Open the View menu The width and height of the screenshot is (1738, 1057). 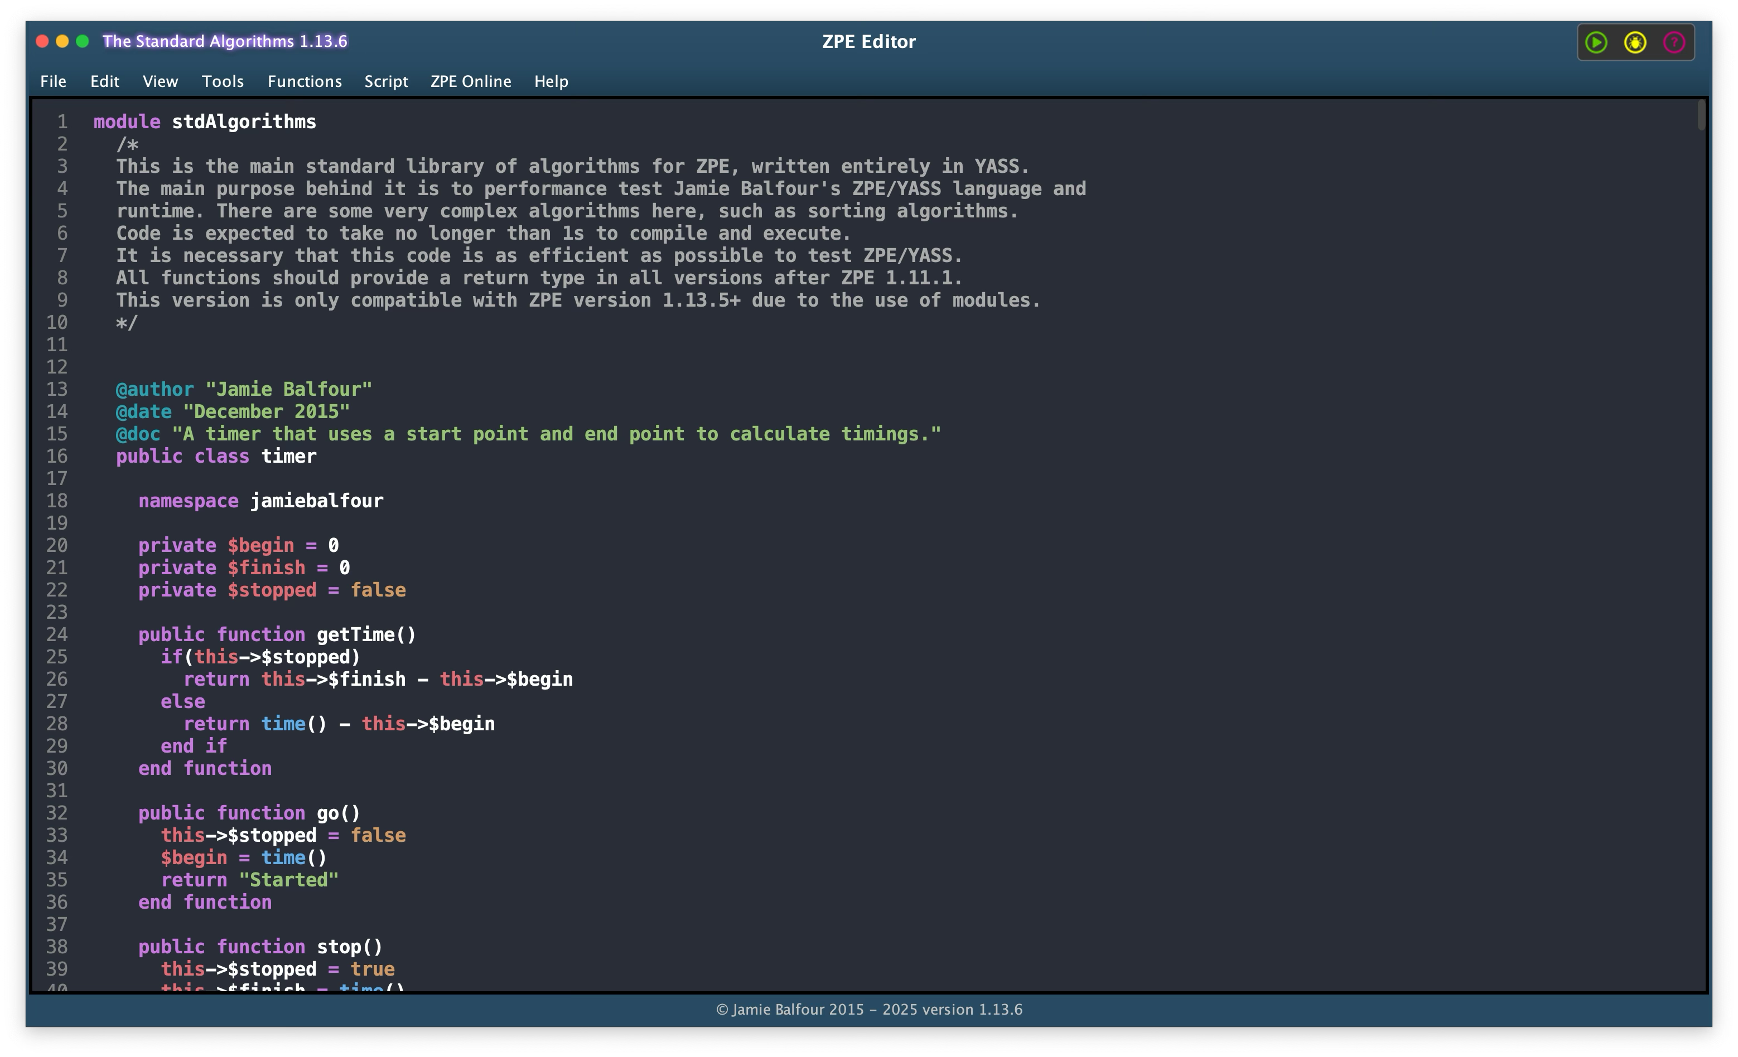[x=160, y=81]
